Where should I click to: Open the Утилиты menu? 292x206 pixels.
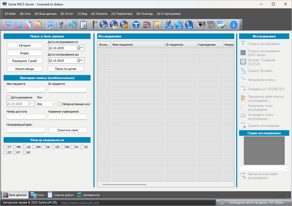tap(99, 14)
